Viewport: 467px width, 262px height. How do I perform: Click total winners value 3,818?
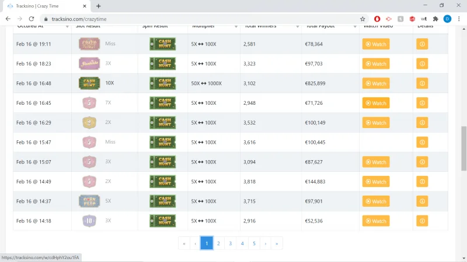pyautogui.click(x=249, y=182)
